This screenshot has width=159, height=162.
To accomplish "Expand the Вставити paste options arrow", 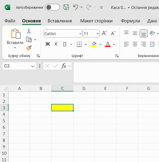I will pos(15,48).
